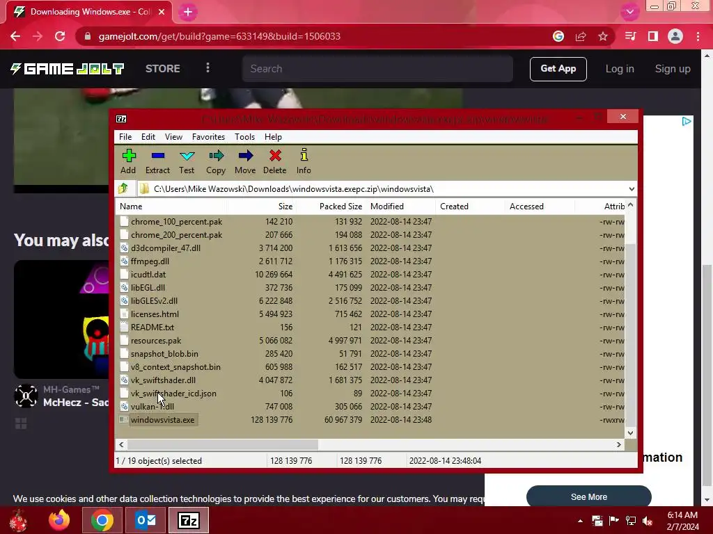This screenshot has width=713, height=534.
Task: Open the Tools menu
Action: [244, 137]
